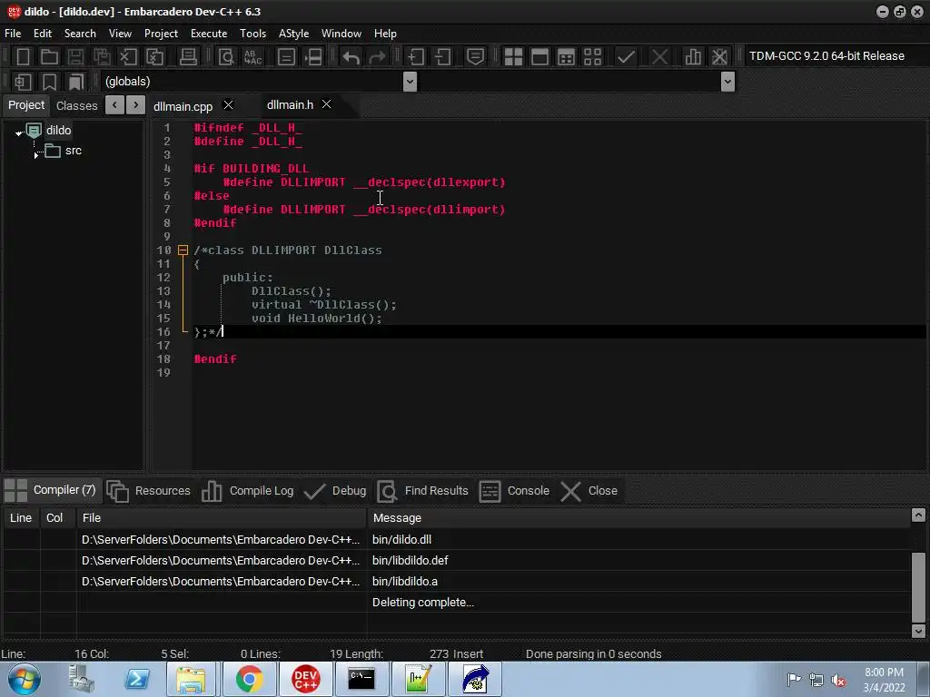Click the Close file toolbar icon
Image resolution: width=930 pixels, height=697 pixels.
click(128, 57)
